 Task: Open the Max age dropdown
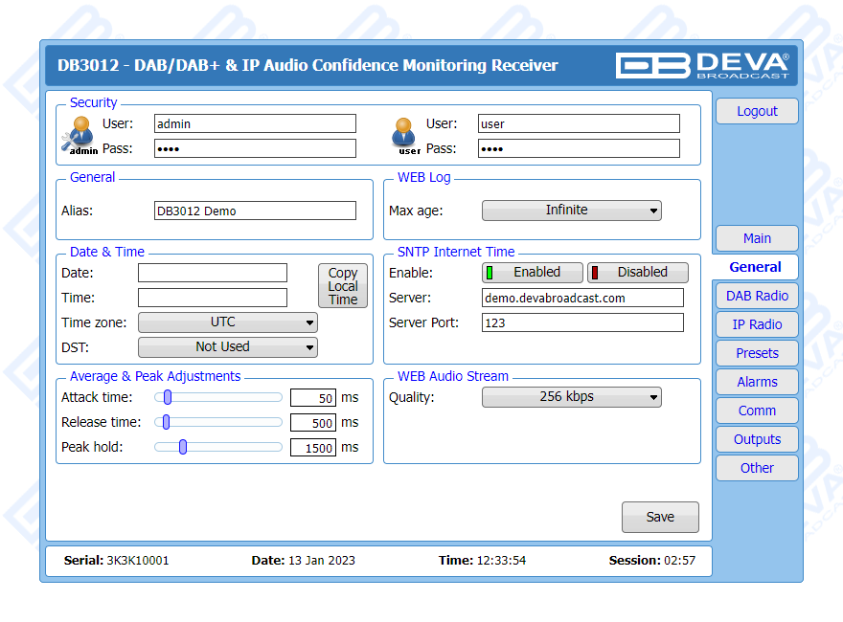pos(571,211)
